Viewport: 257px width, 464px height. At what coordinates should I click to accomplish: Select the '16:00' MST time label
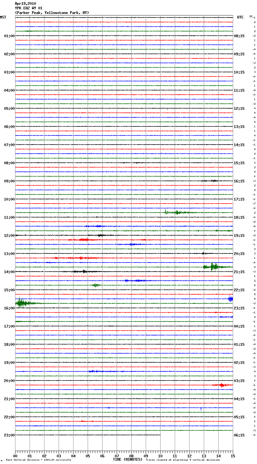[x=9, y=308]
